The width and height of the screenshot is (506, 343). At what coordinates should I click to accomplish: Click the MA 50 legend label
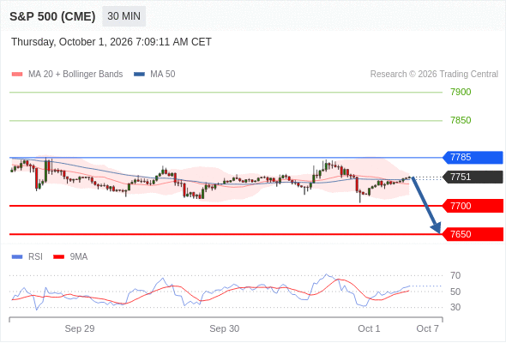click(163, 75)
